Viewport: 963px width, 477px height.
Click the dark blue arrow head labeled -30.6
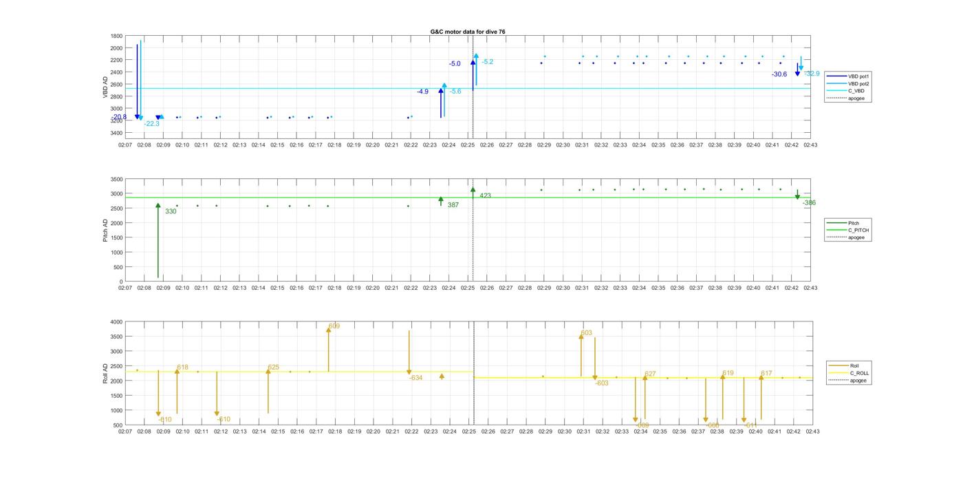click(x=797, y=74)
